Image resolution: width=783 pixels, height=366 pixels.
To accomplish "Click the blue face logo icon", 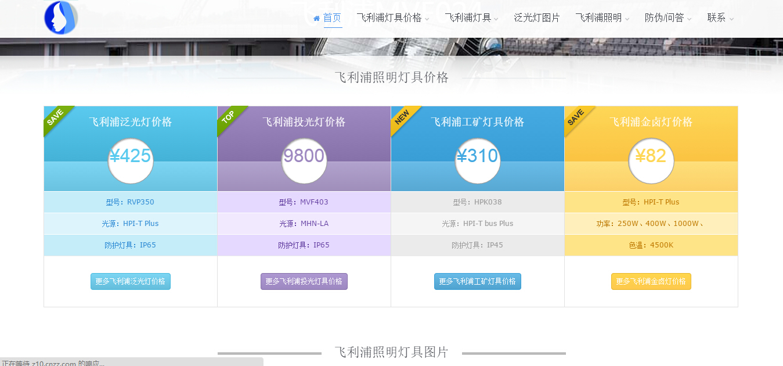I will [x=61, y=17].
